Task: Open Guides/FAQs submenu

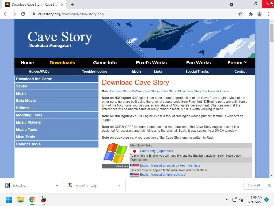Action: coord(39,71)
